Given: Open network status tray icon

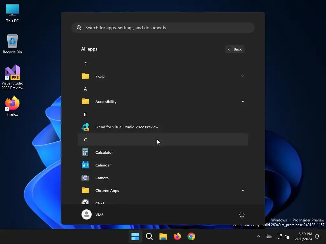Looking at the screenshot, I should (279, 236).
